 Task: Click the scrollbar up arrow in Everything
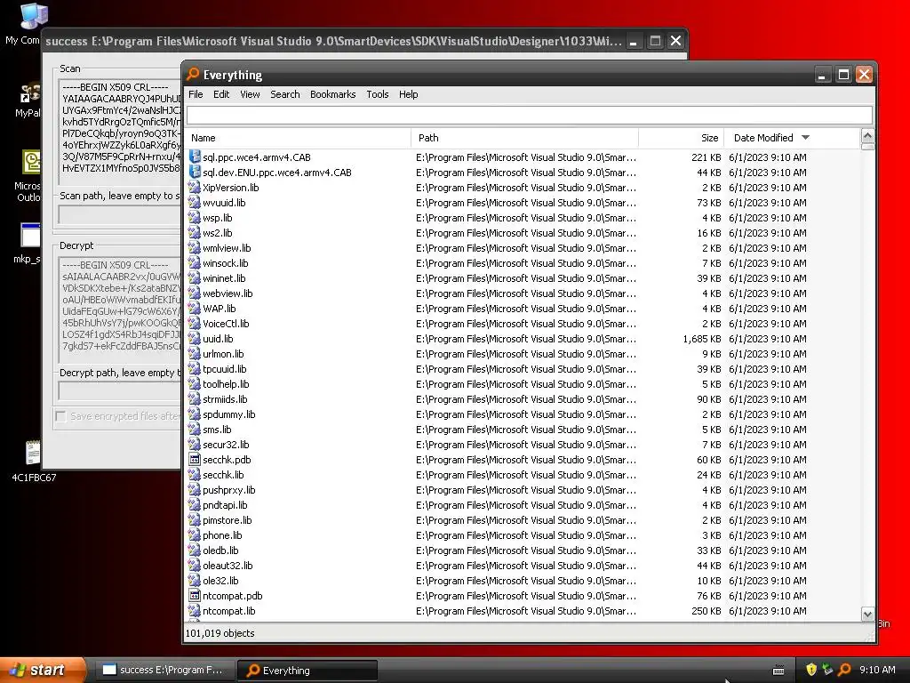867,136
